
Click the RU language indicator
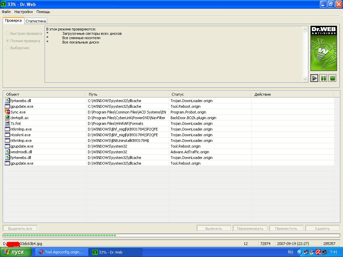[x=290, y=252]
